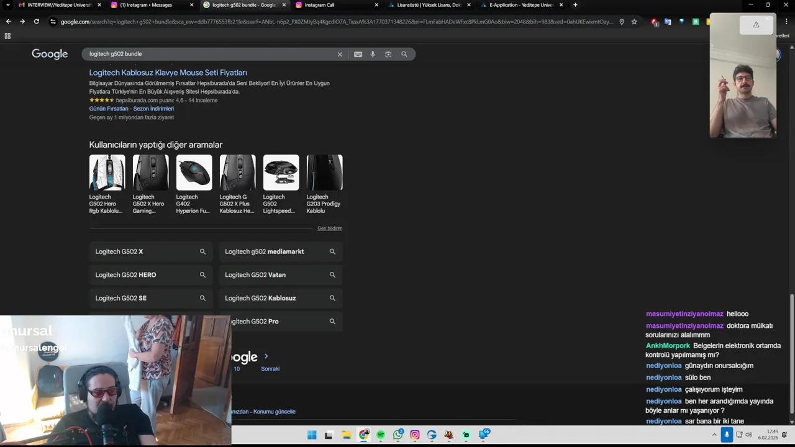
Task: Click the location pin icon in address bar
Action: 622,22
